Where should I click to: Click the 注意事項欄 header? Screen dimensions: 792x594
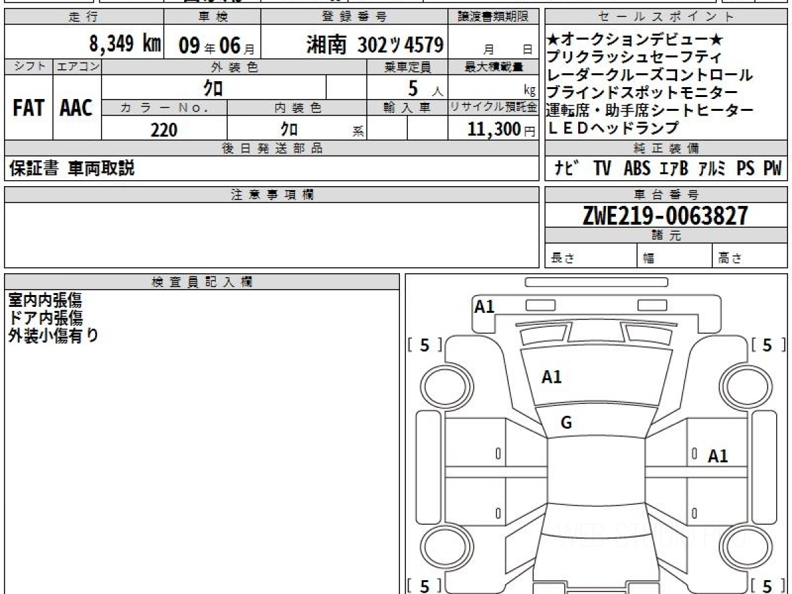pyautogui.click(x=271, y=194)
